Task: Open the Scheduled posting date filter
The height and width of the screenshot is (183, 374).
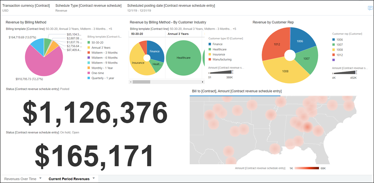Action: (x=171, y=6)
